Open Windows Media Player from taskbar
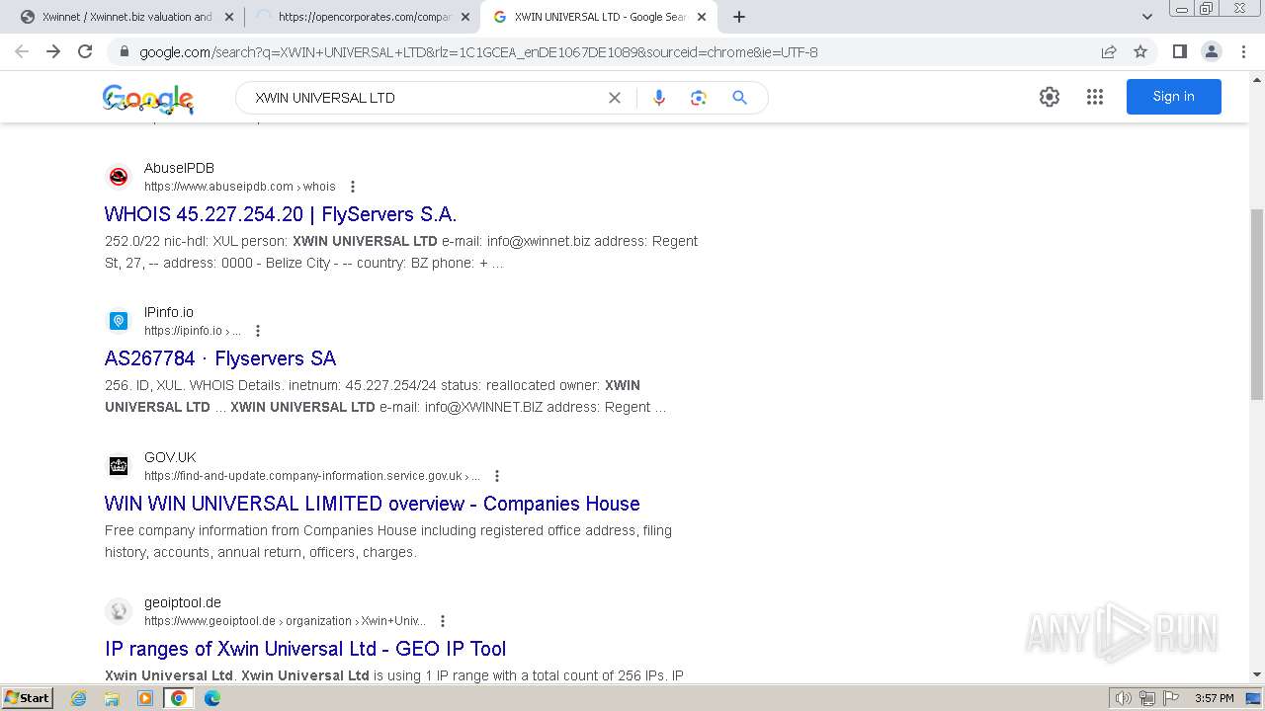This screenshot has width=1265, height=711. coord(145,698)
